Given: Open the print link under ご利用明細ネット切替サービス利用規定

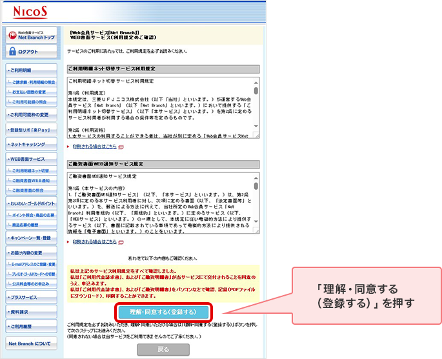Looking at the screenshot, I should (x=94, y=147).
